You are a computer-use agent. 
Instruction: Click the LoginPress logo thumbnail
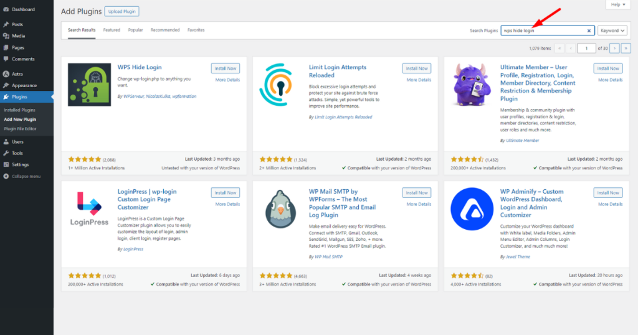pyautogui.click(x=89, y=209)
